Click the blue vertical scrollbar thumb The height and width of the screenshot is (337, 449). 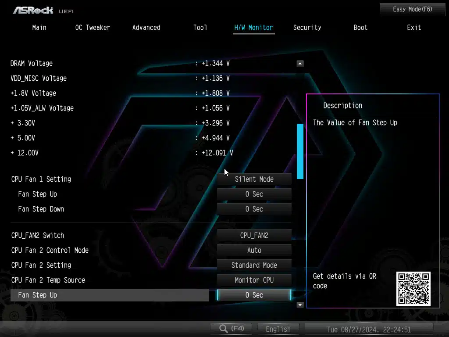(x=300, y=151)
